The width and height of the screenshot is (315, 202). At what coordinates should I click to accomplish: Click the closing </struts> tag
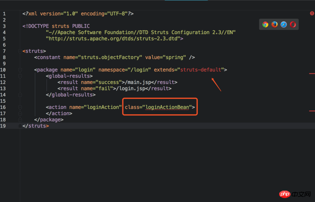click(x=35, y=126)
